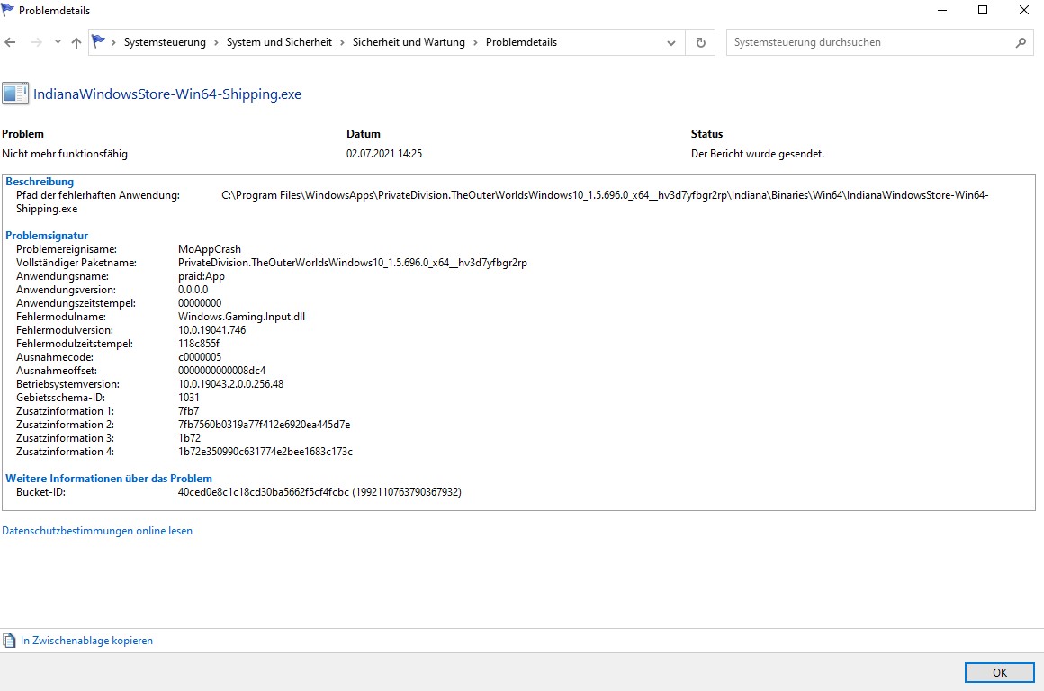Click the forward navigation arrow
The width and height of the screenshot is (1044, 691).
pyautogui.click(x=37, y=42)
